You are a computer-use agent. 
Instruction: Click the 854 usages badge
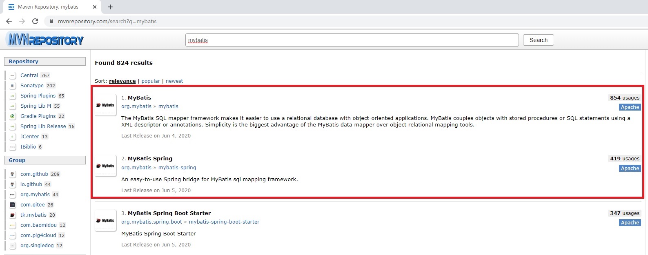[x=624, y=98]
